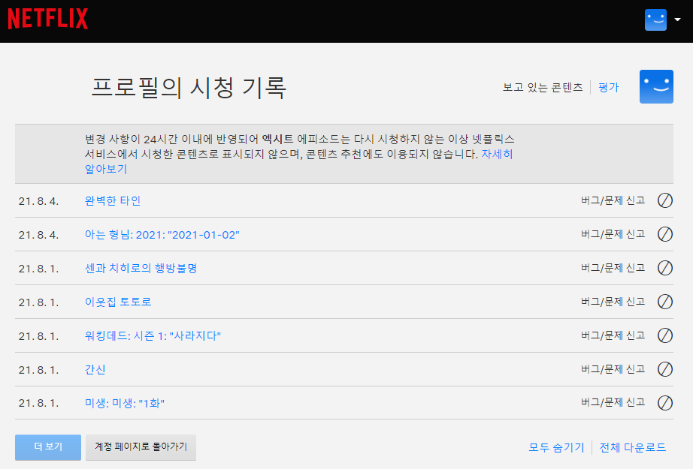Click the 더 보기 button
The width and height of the screenshot is (693, 469).
48,447
